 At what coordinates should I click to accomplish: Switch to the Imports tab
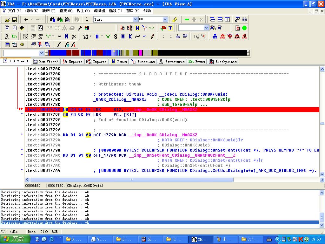[x=96, y=61]
